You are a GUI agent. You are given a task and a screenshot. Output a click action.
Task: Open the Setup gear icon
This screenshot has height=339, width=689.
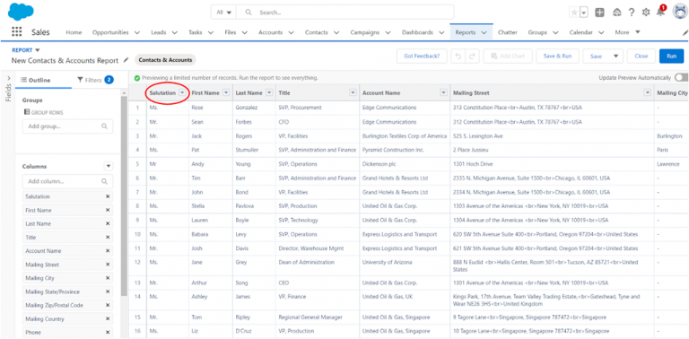pyautogui.click(x=646, y=13)
